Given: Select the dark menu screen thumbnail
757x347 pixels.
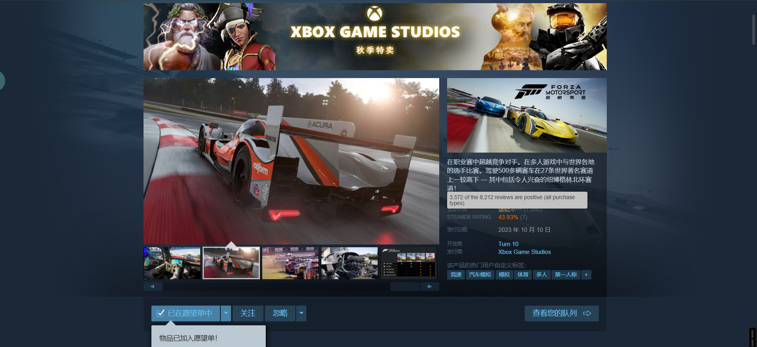Looking at the screenshot, I should 408,263.
